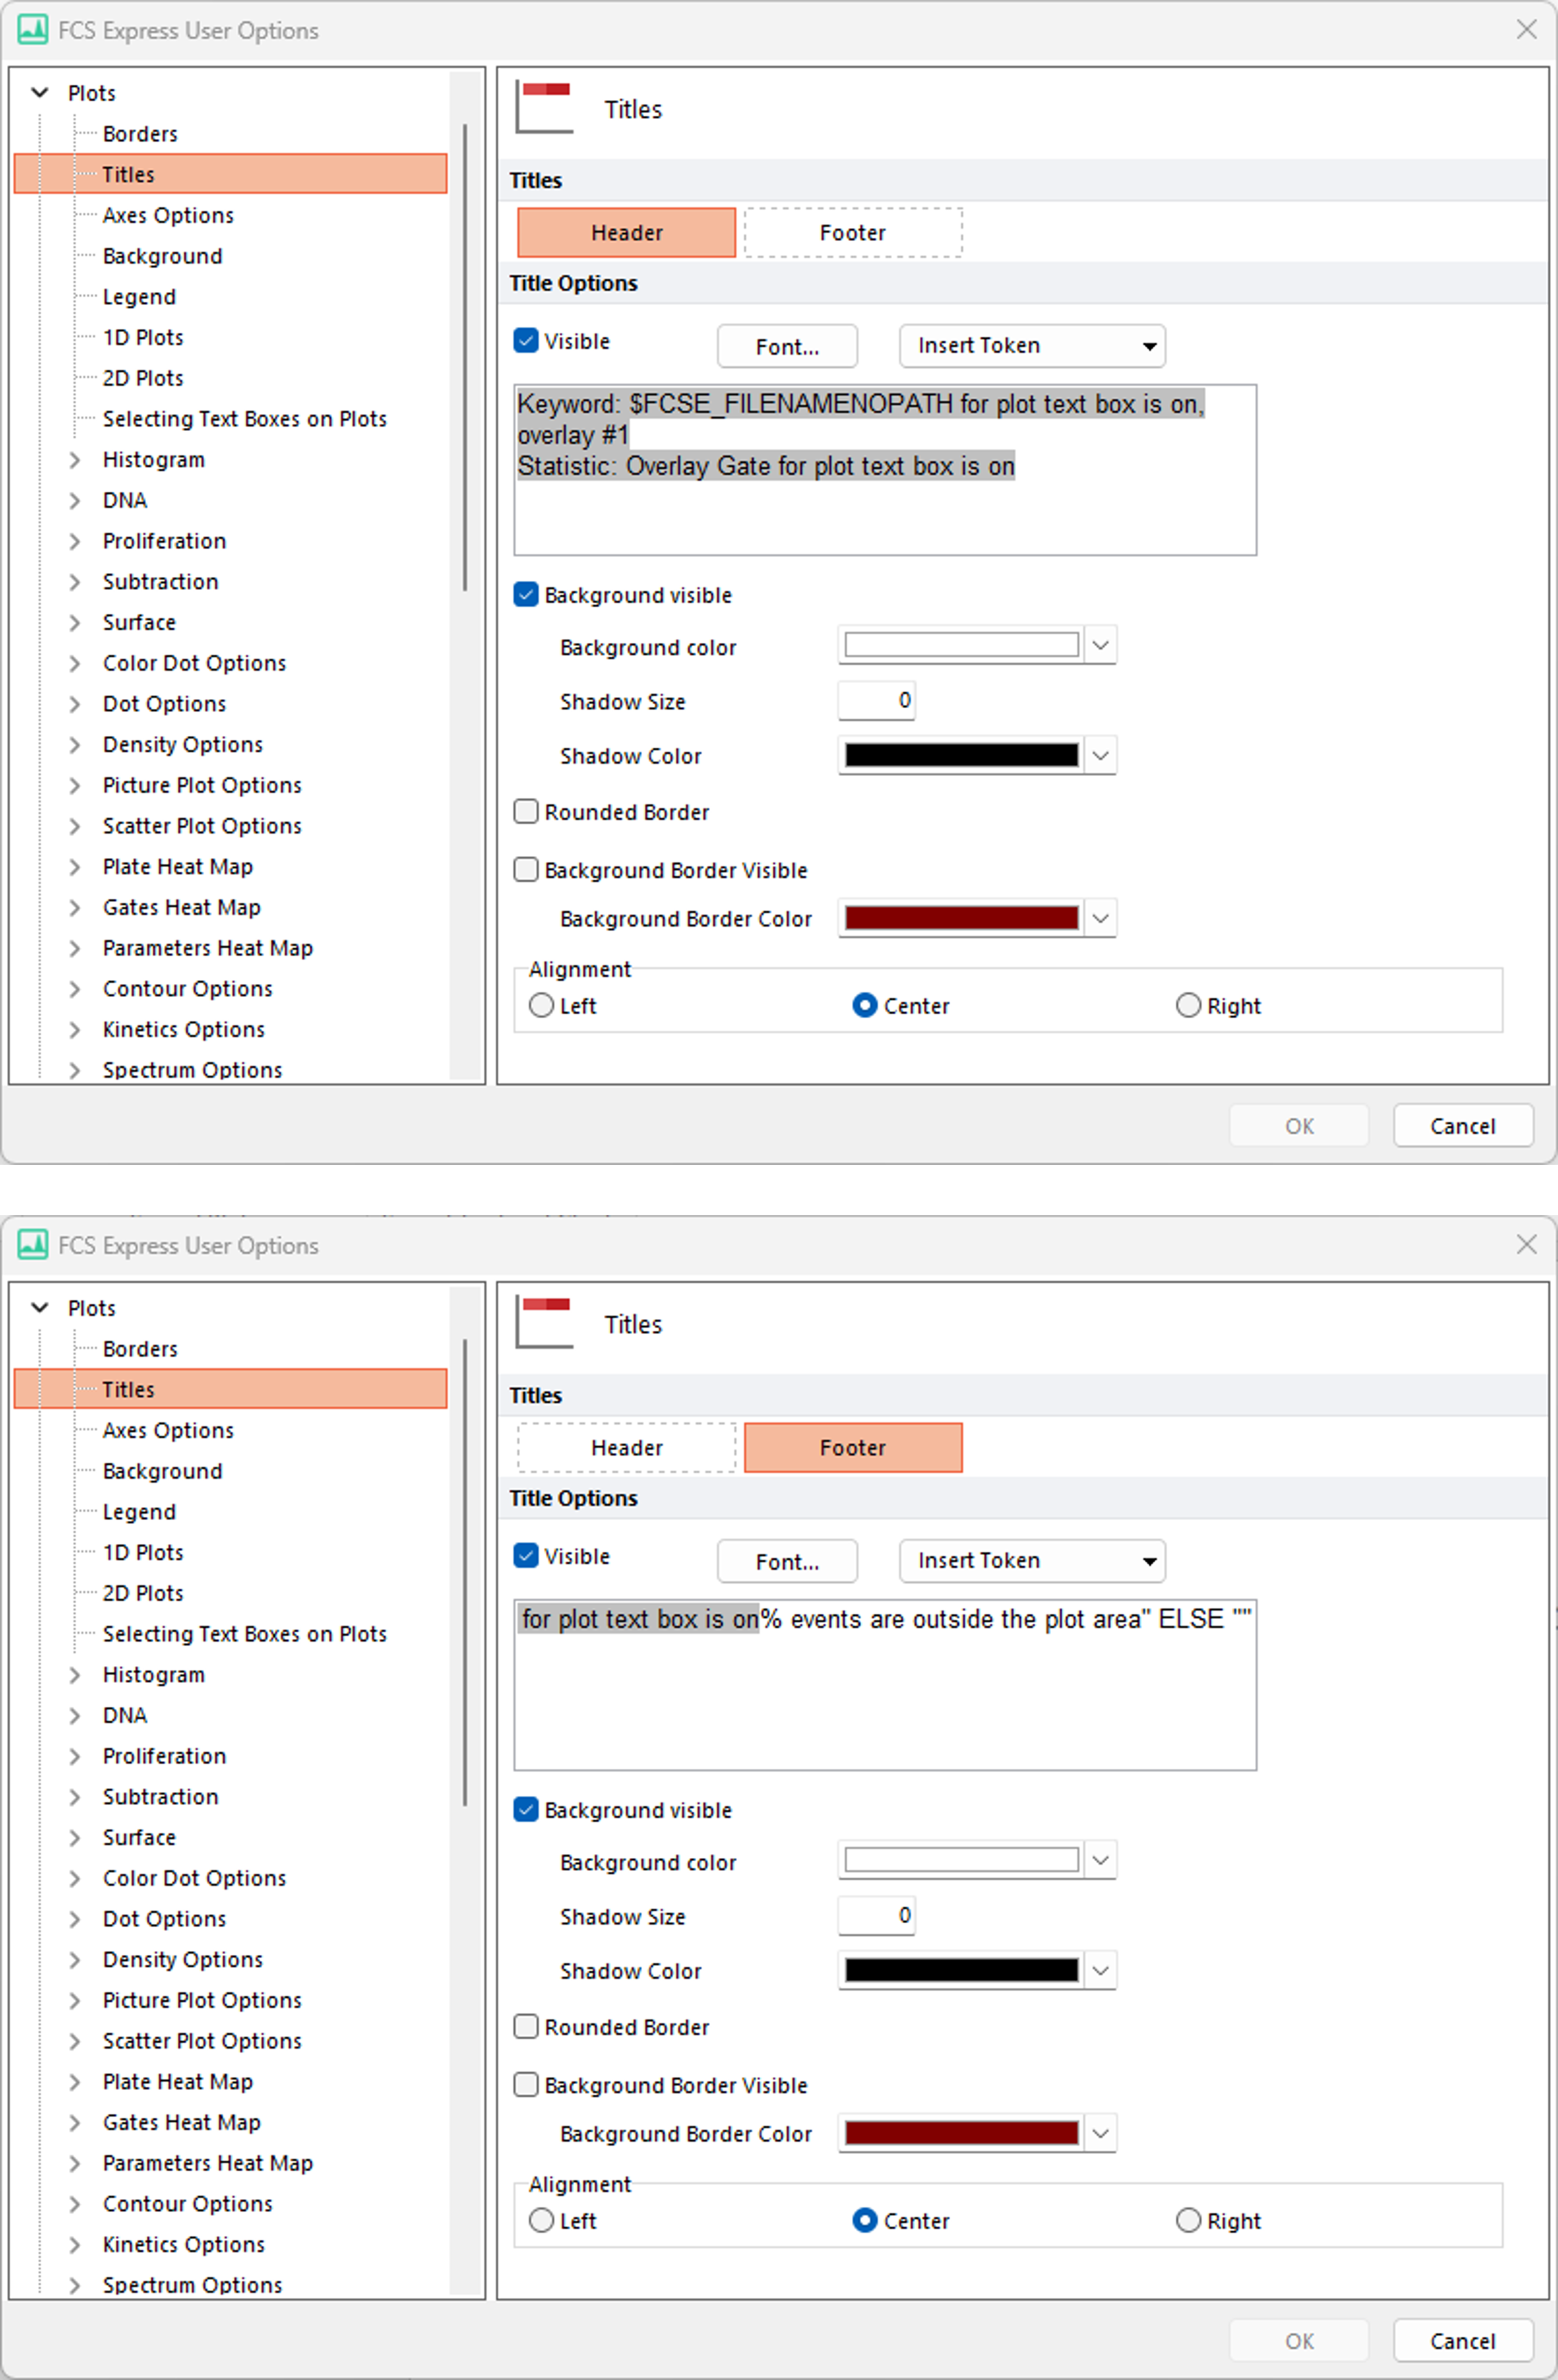Toggle Background visible in top window

click(x=526, y=595)
